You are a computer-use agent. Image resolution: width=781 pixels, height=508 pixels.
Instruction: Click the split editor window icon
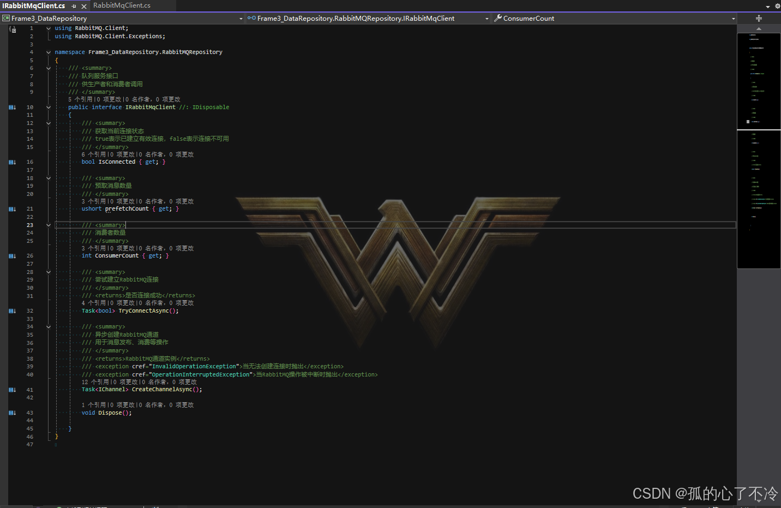coord(759,19)
